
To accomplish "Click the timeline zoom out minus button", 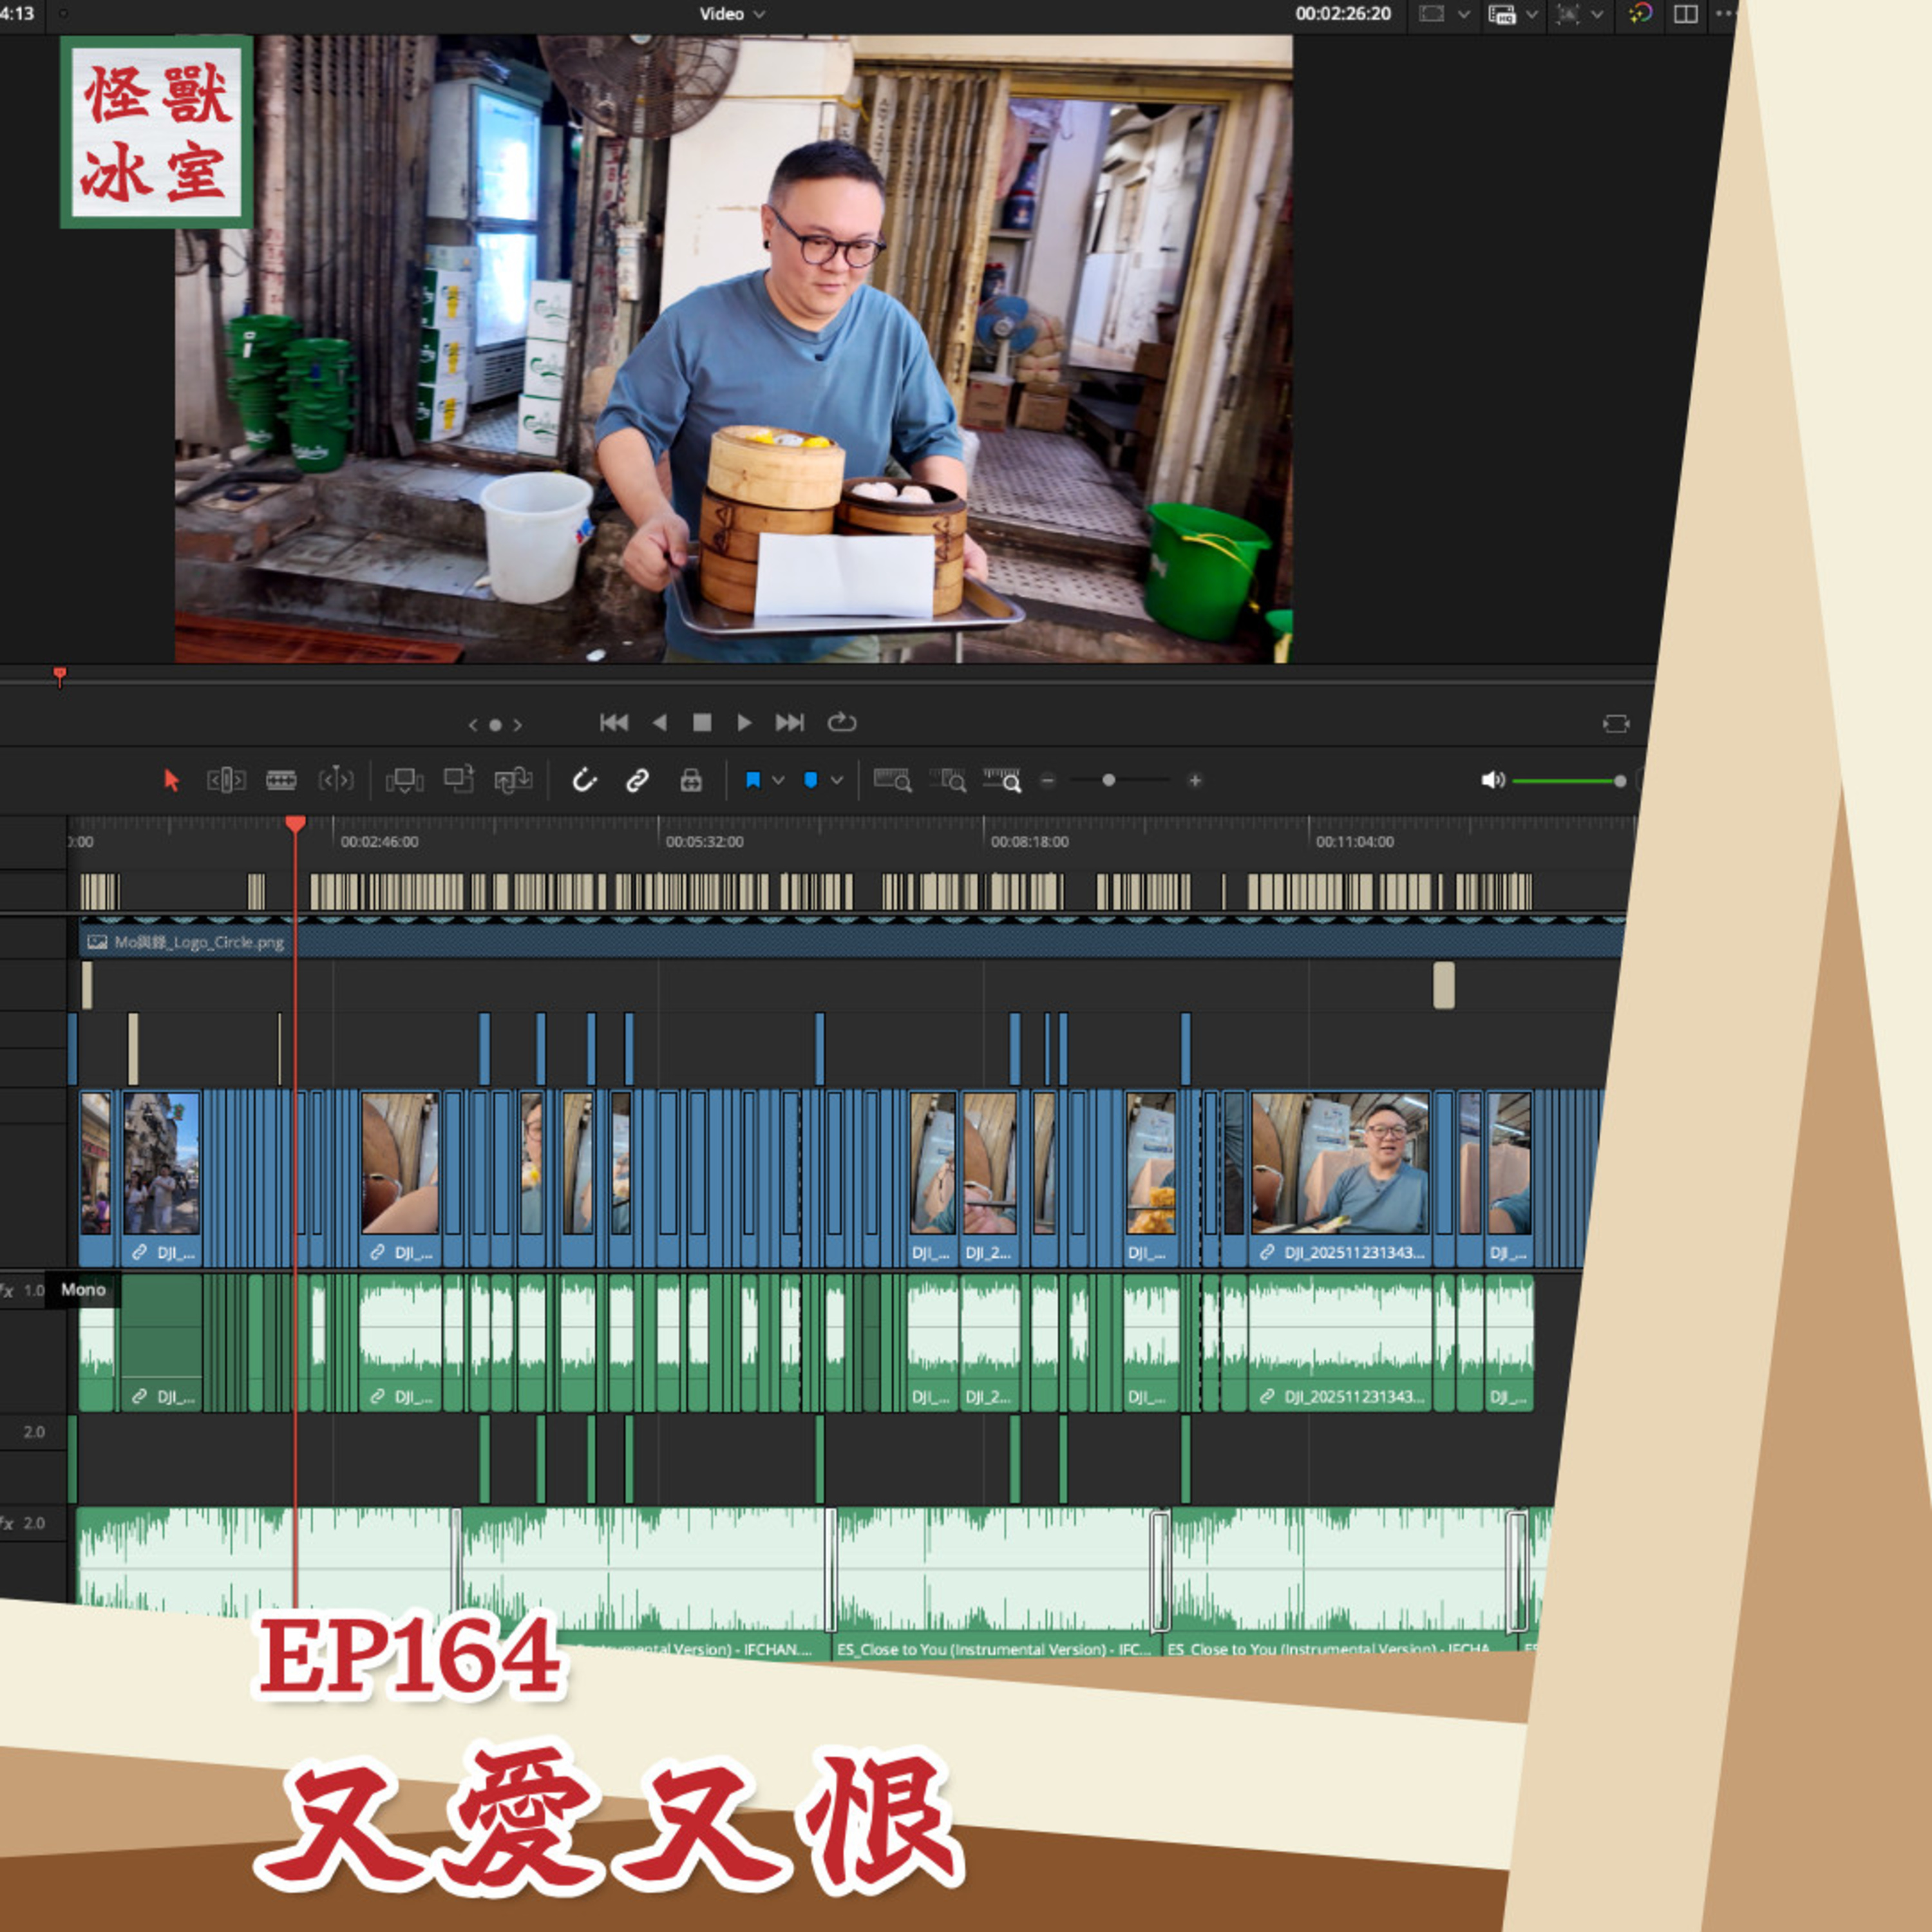I will point(1048,780).
